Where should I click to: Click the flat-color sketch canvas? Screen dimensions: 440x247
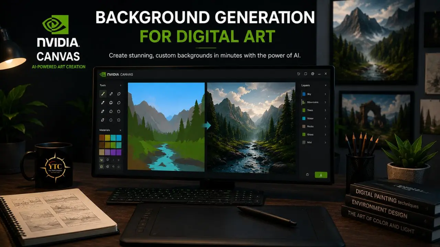[x=166, y=126]
